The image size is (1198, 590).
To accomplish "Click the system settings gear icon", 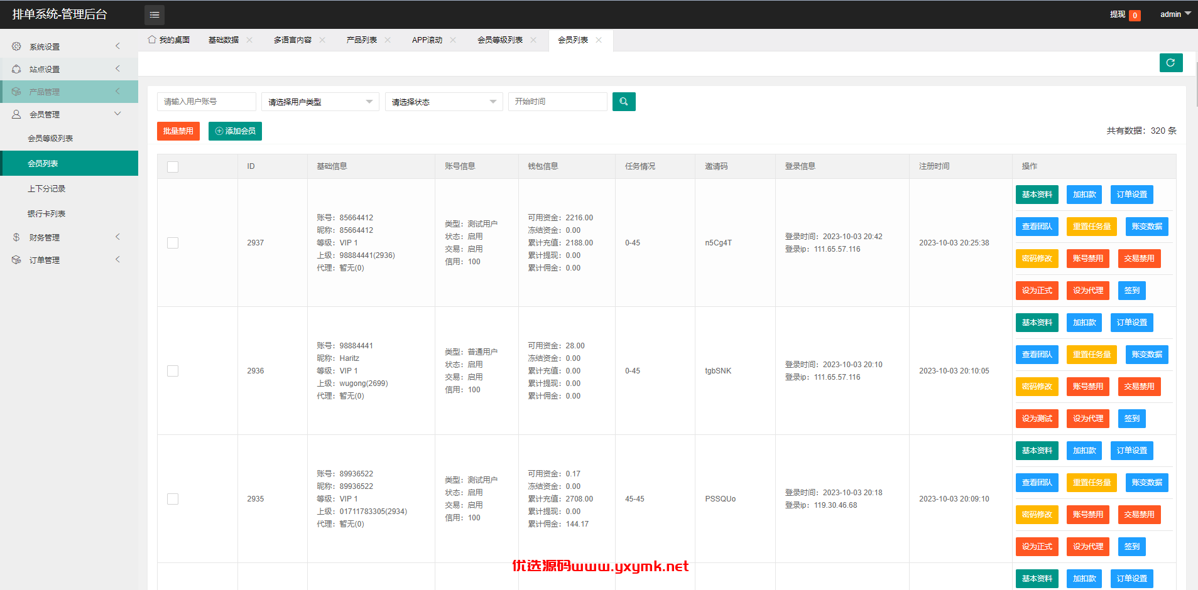I will click(x=16, y=46).
